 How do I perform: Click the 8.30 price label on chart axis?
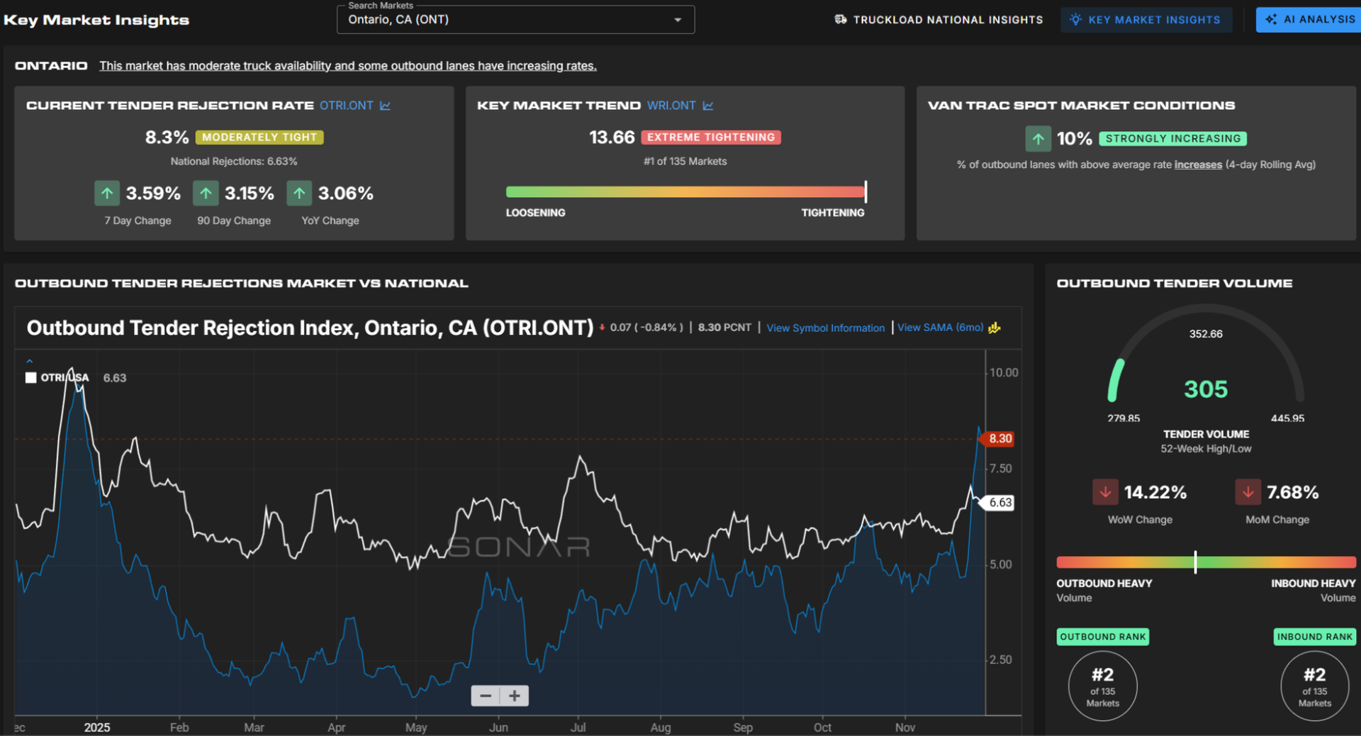coord(999,439)
